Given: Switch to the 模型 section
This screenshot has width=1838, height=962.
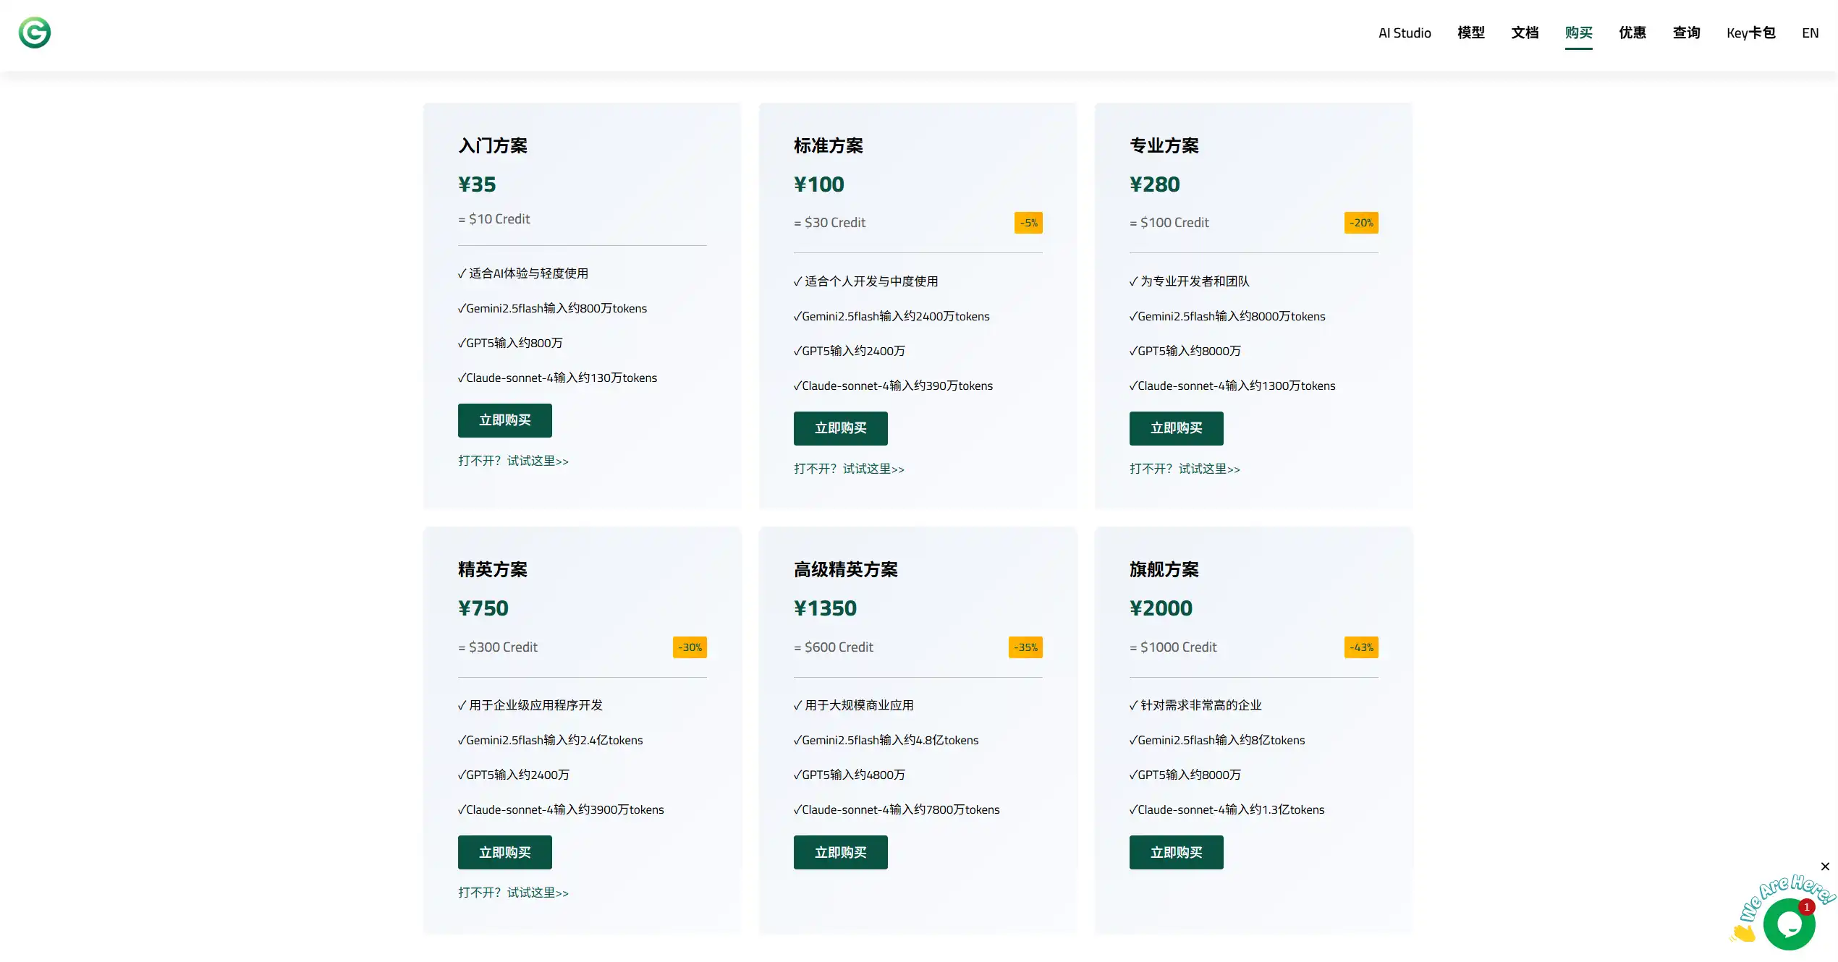Looking at the screenshot, I should tap(1471, 33).
